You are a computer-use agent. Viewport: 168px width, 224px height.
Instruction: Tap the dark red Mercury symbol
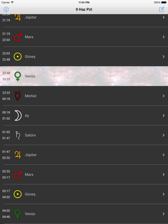(18, 96)
